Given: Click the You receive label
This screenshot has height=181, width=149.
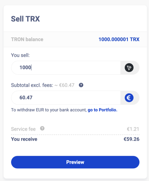Looking at the screenshot, I should [24, 139].
